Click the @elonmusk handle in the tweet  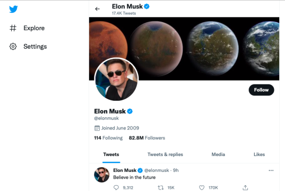(x=157, y=170)
